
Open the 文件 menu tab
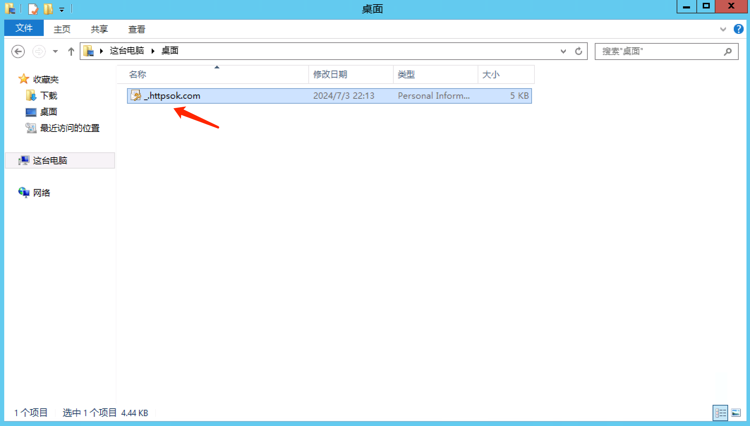(x=24, y=28)
